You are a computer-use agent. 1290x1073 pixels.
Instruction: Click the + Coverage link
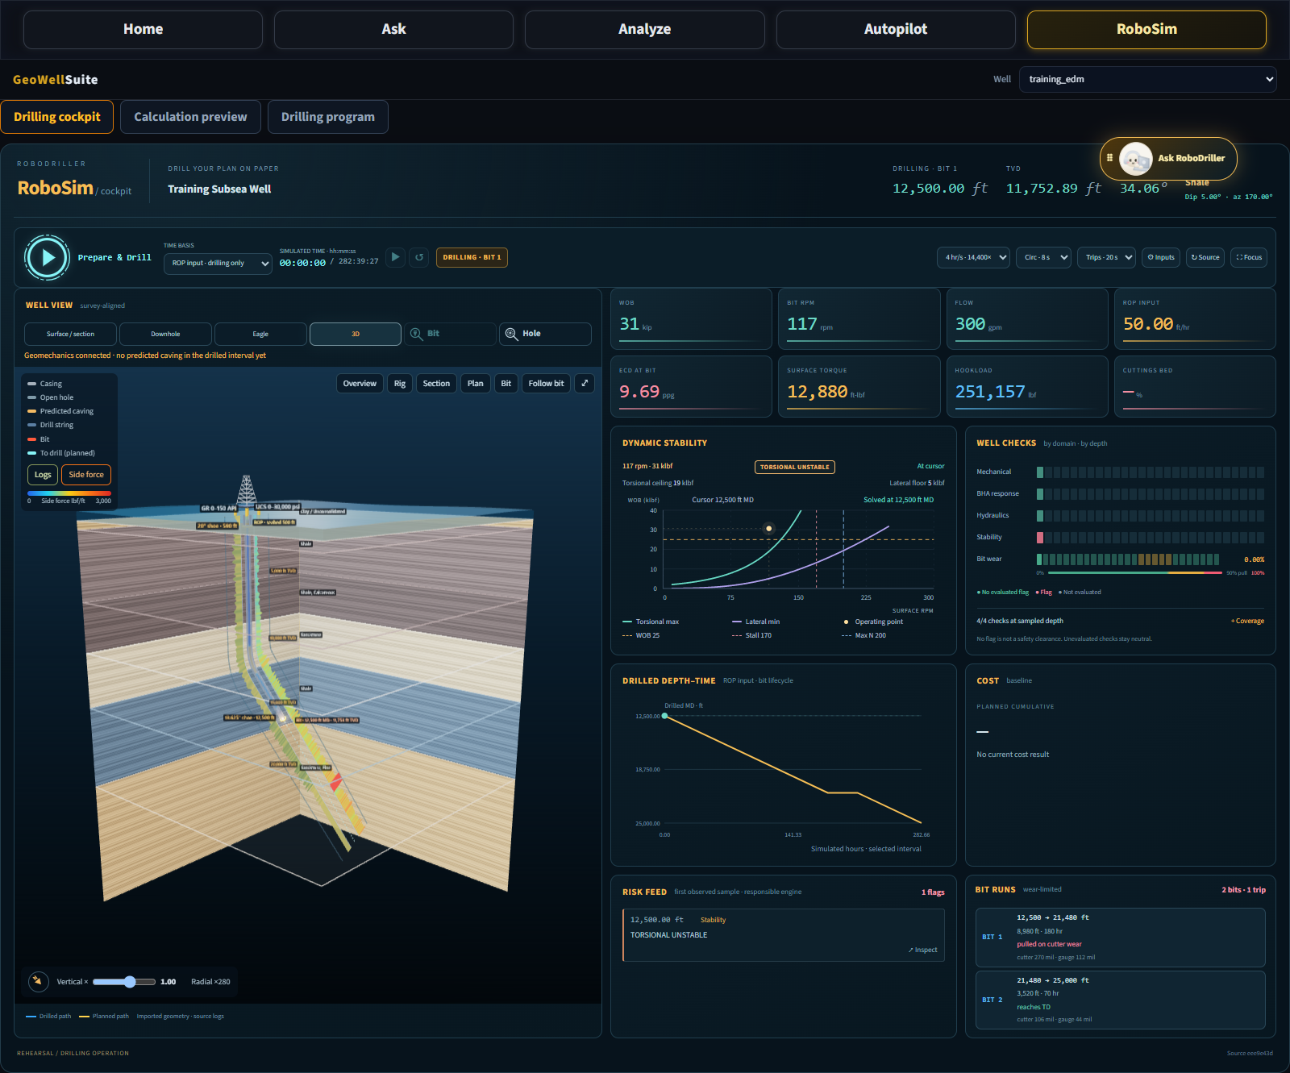1247,621
